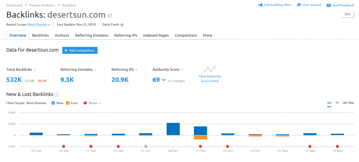
Task: Open the Referring IPs tab
Action: [126, 35]
